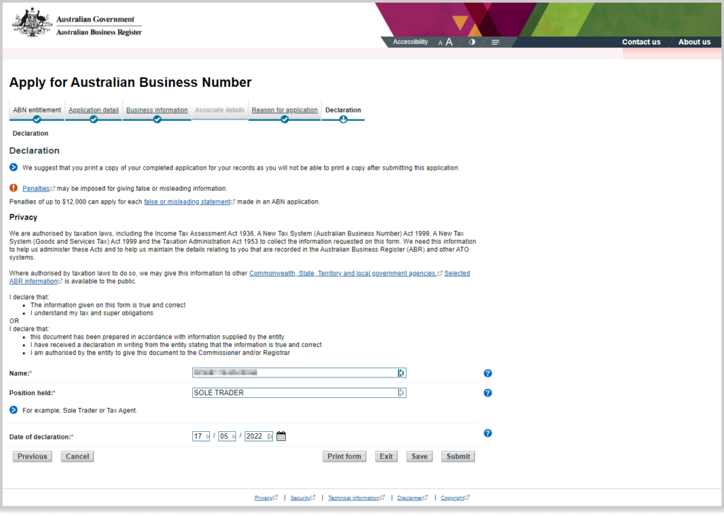Open the day dropdown in declaration date
This screenshot has width=724, height=516.
tap(202, 435)
